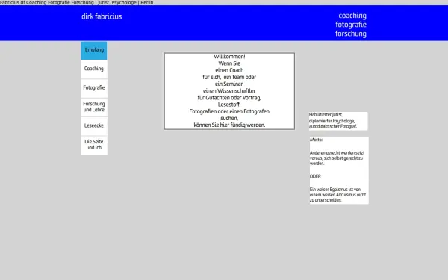Click the page title bar text
The image size is (448, 280).
pyautogui.click(x=77, y=2)
